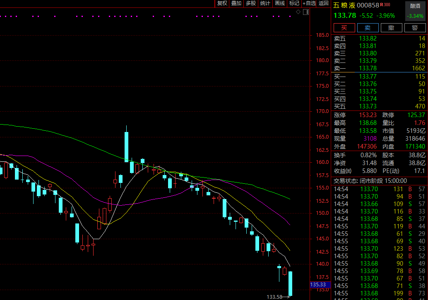Click the 涨停 limit-up price 153.23
This screenshot has width=428, height=300.
368,115
